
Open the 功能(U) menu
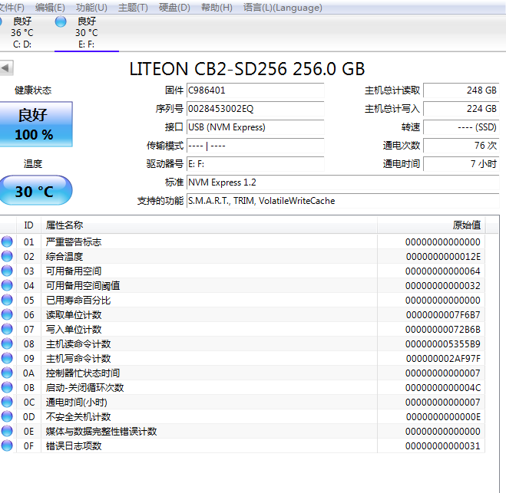click(x=91, y=7)
